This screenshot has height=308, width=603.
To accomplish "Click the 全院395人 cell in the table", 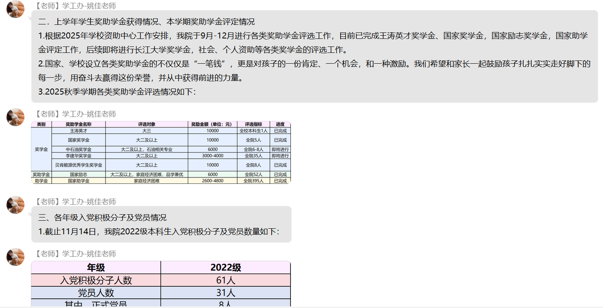I will 253,181.
